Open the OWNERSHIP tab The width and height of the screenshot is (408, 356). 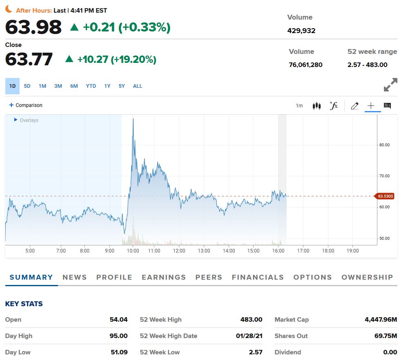coord(367,277)
